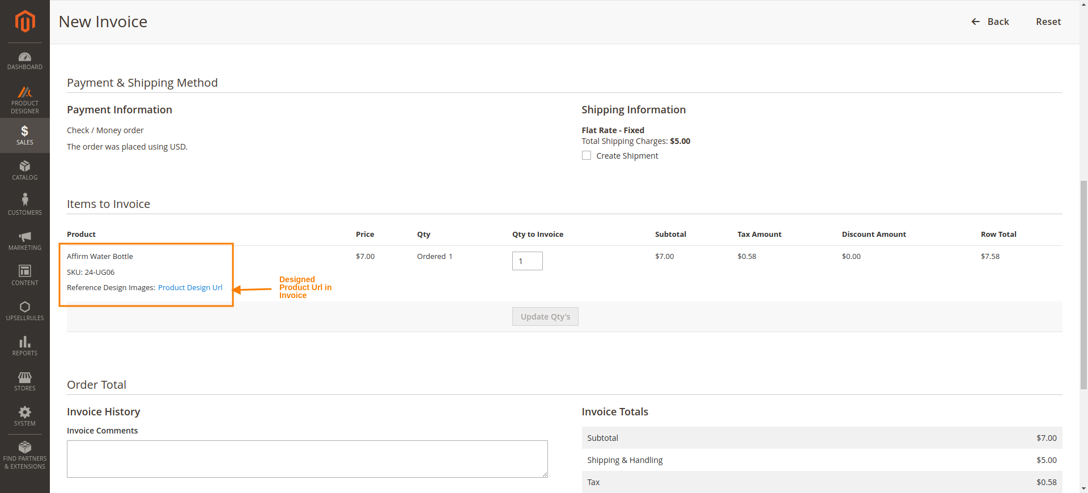
Task: Click the Invoice Comments text area
Action: 307,459
